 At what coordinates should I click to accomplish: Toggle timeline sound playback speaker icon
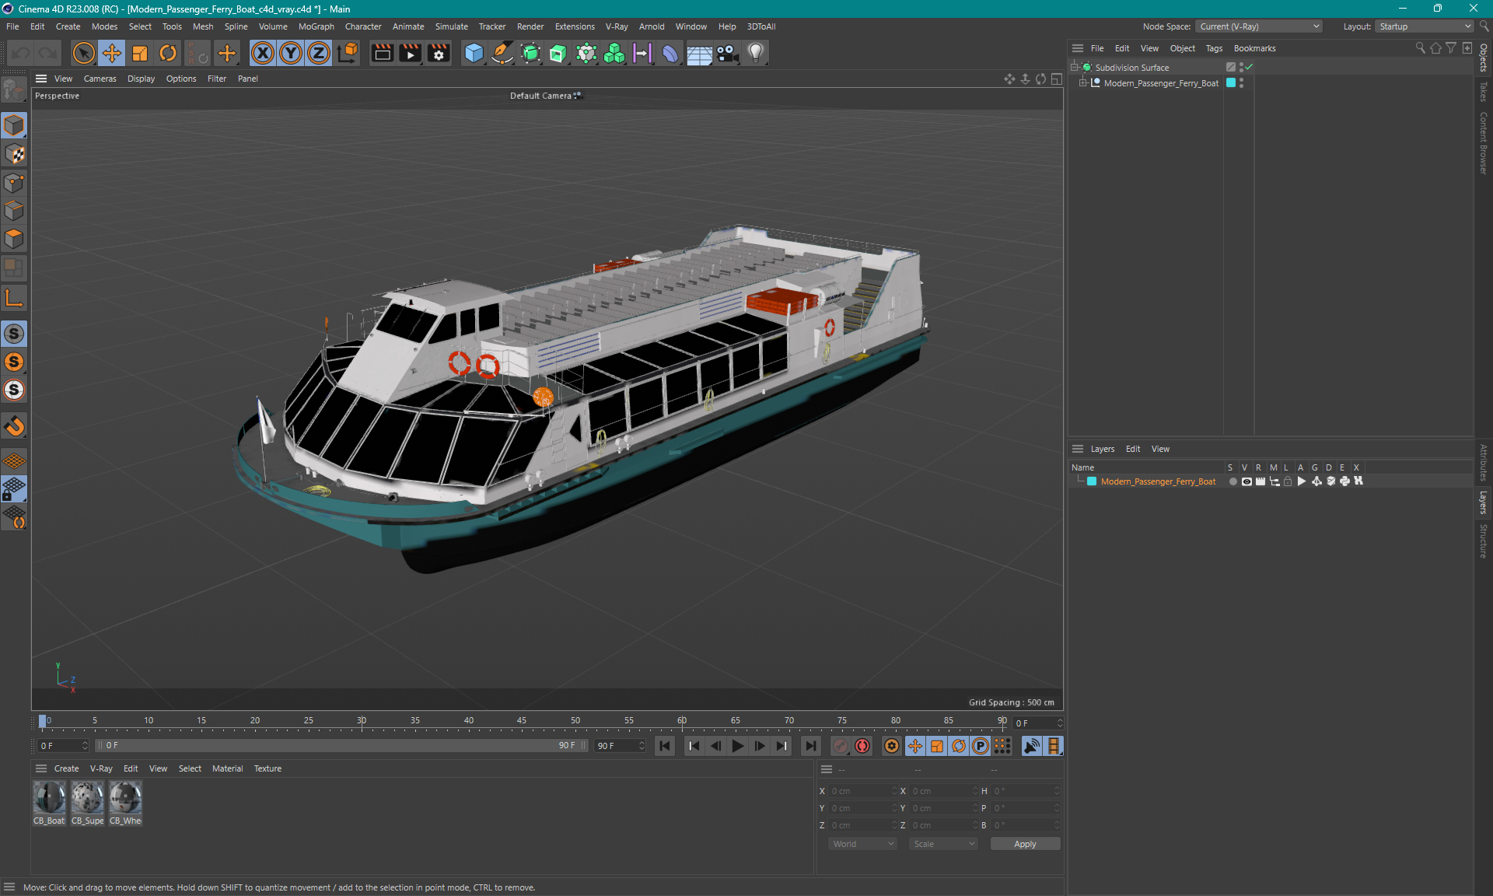pos(1031,746)
